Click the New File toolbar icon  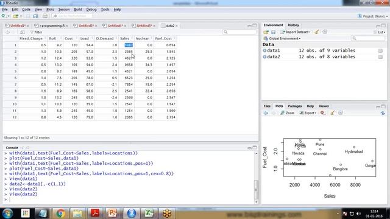pos(4,16)
